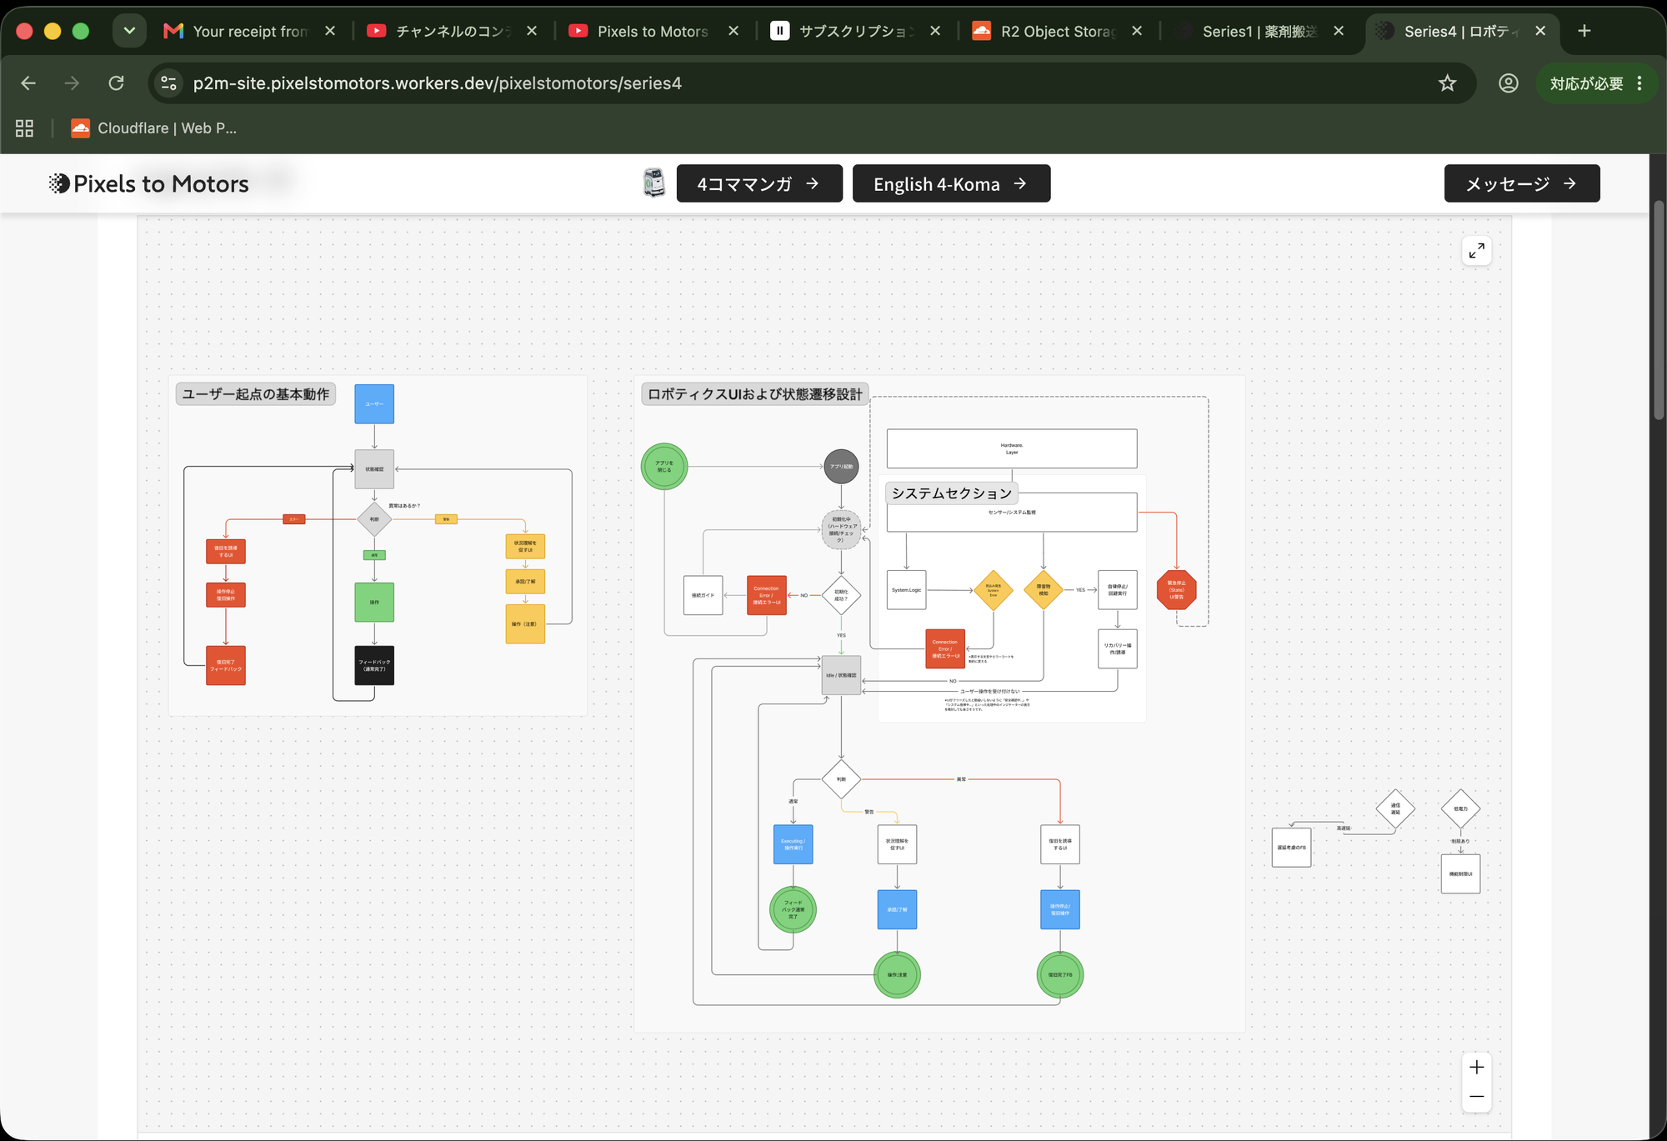Open the English 4-Koma button
1667x1141 pixels.
pos(951,183)
